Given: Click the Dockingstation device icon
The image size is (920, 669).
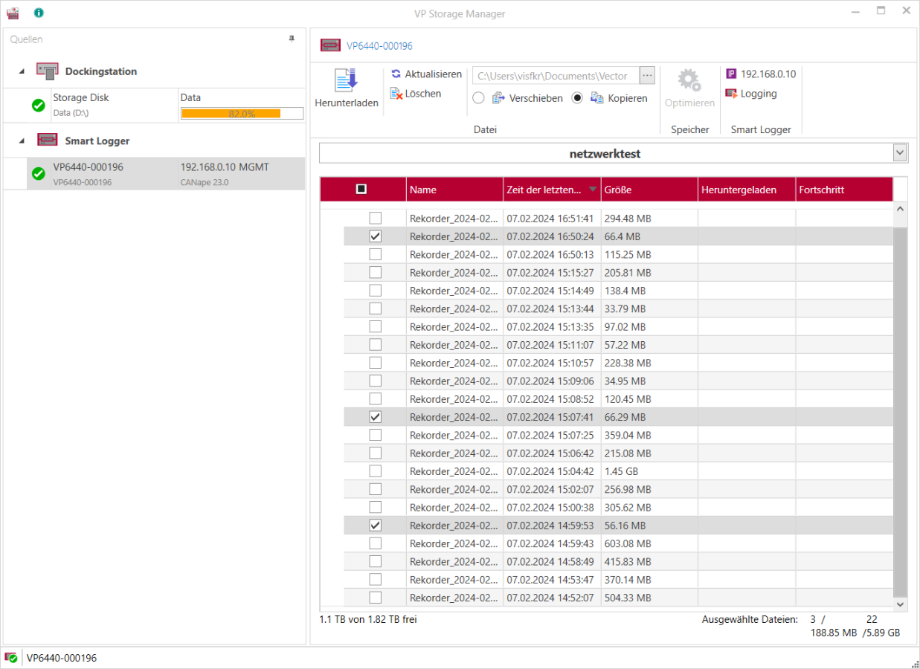Looking at the screenshot, I should [x=48, y=71].
